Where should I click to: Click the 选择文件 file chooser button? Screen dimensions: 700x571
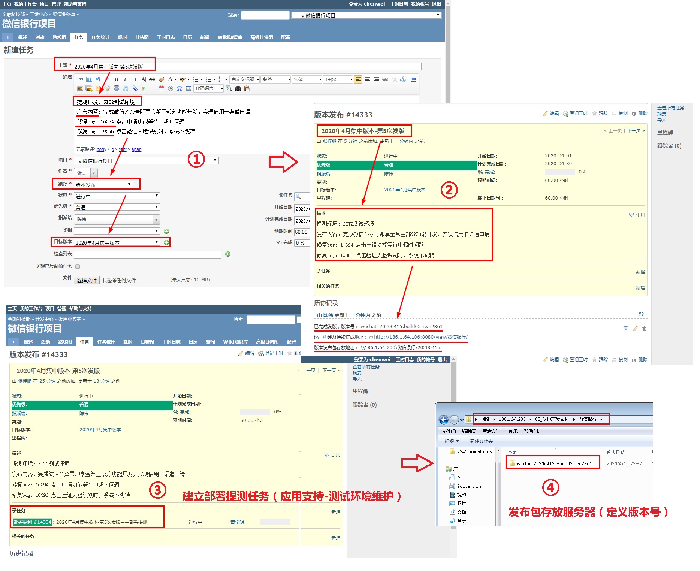87,280
